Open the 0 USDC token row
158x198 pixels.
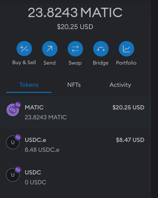tap(75, 177)
